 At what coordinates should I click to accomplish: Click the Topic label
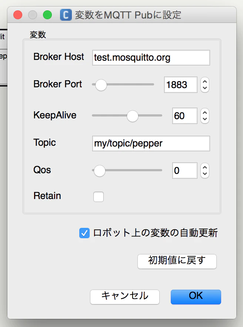click(45, 143)
